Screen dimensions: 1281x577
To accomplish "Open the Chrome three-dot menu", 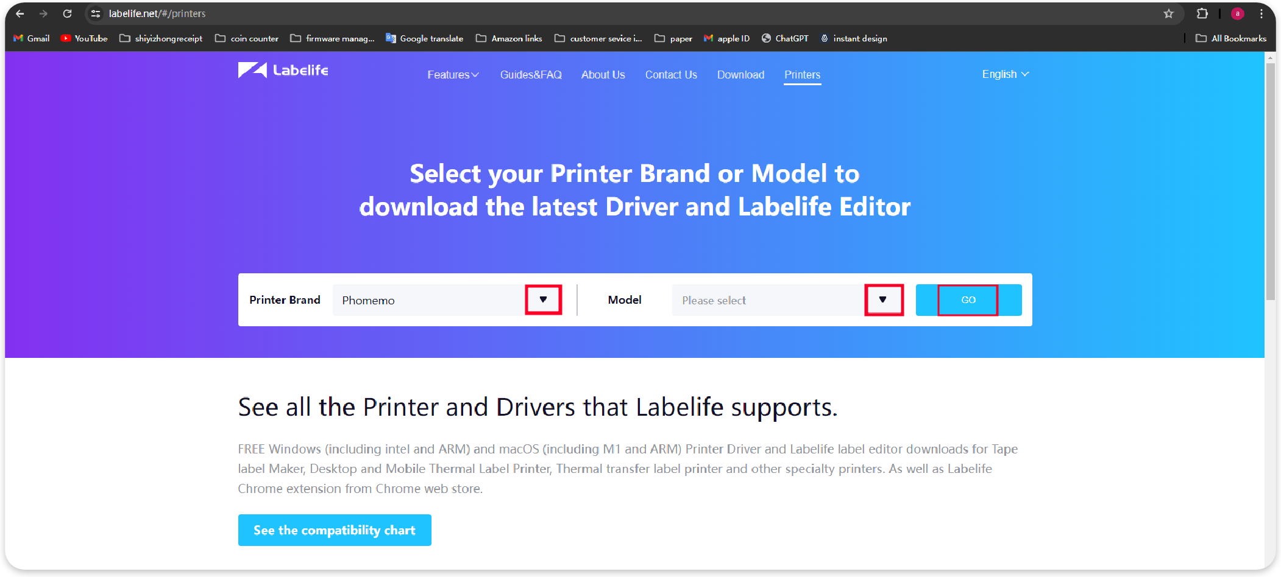I will (x=1261, y=13).
